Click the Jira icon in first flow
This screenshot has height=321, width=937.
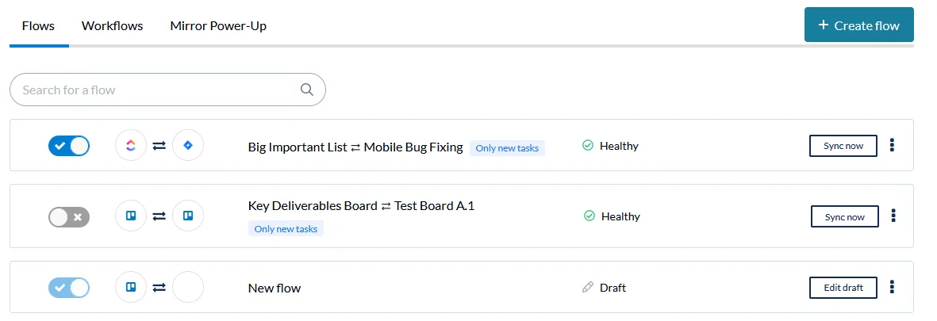coord(188,146)
